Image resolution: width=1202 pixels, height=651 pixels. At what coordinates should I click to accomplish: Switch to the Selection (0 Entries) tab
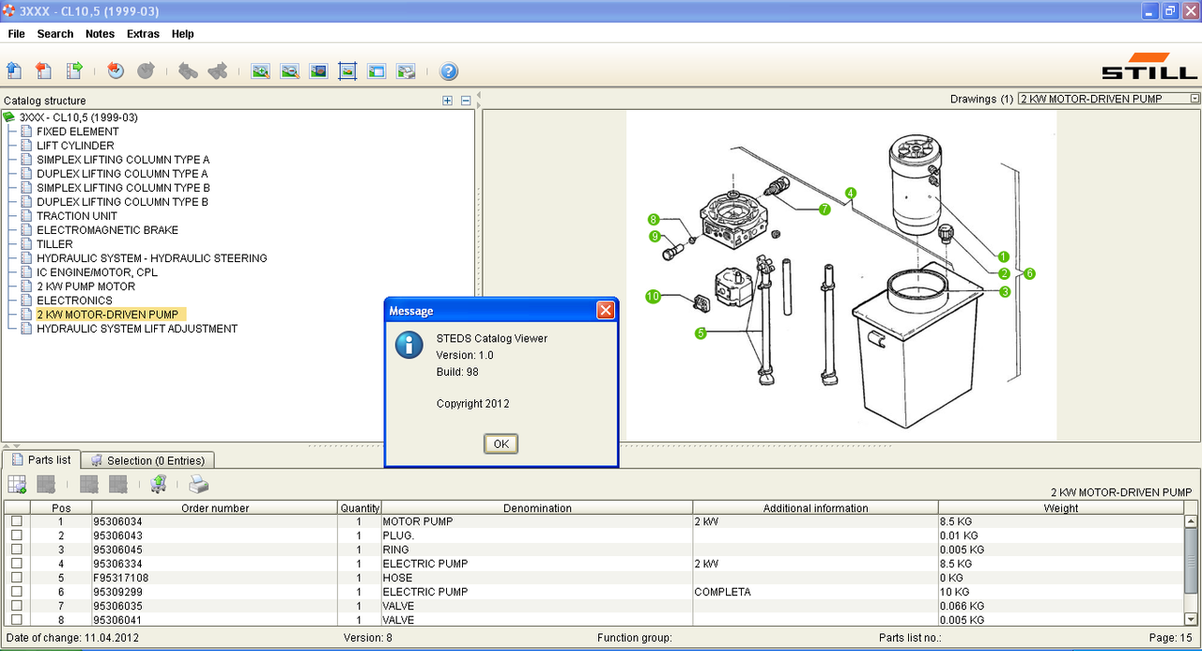148,460
